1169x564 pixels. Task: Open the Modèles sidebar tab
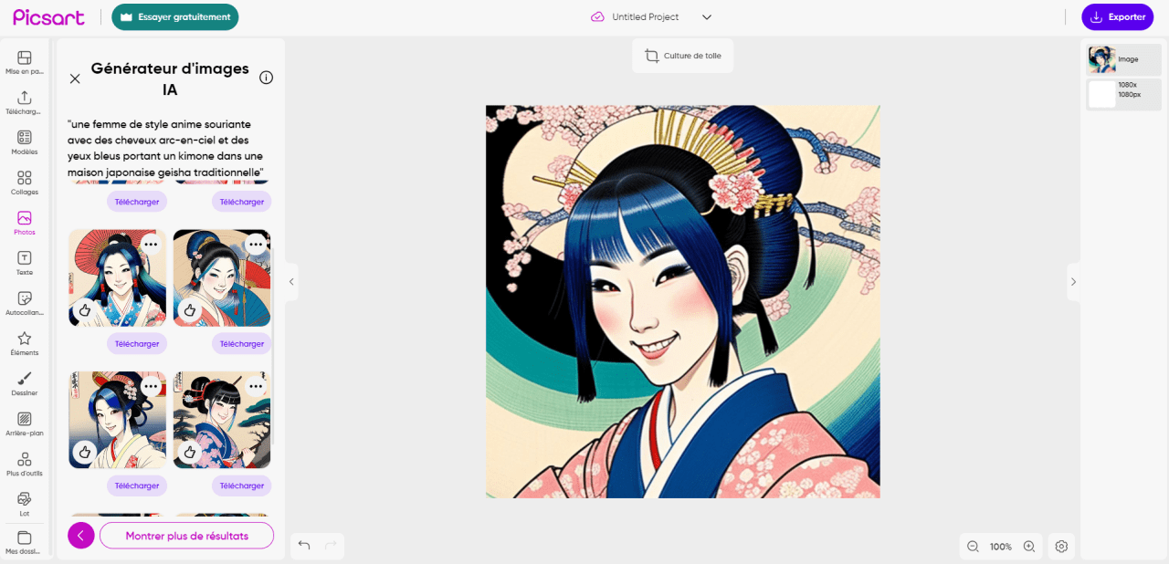25,142
